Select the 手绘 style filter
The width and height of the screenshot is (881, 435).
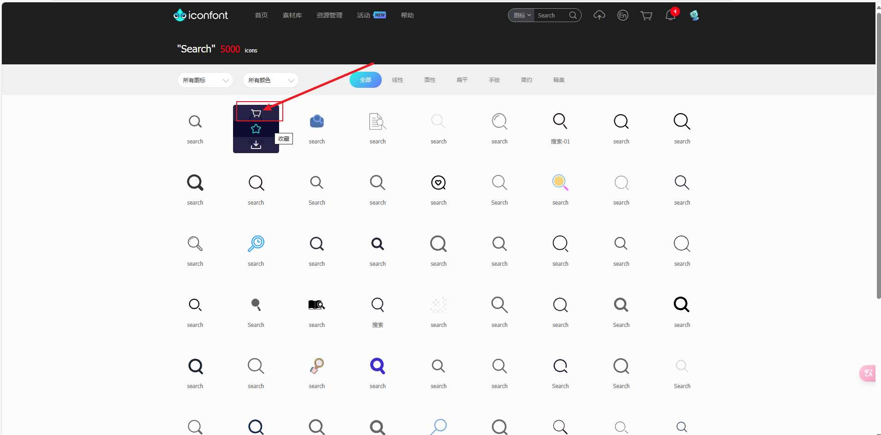[494, 80]
